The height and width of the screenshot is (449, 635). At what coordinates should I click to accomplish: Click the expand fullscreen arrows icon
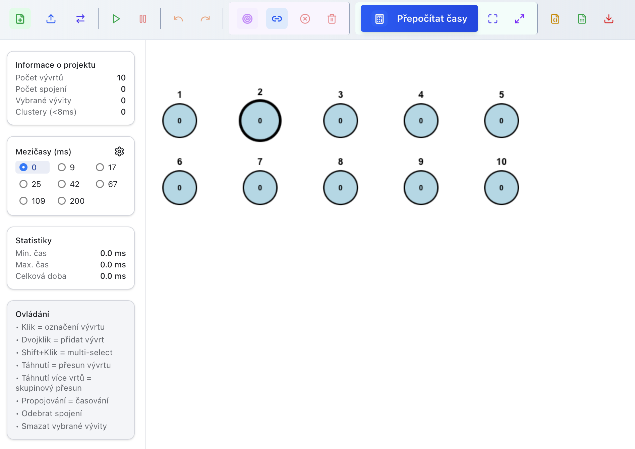coord(520,19)
